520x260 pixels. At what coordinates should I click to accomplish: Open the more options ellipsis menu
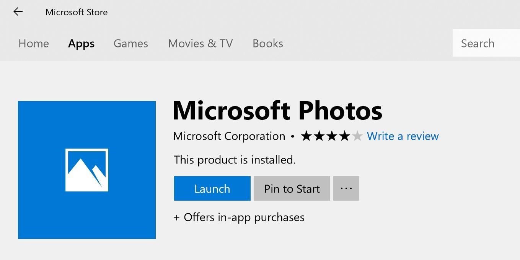(x=346, y=188)
